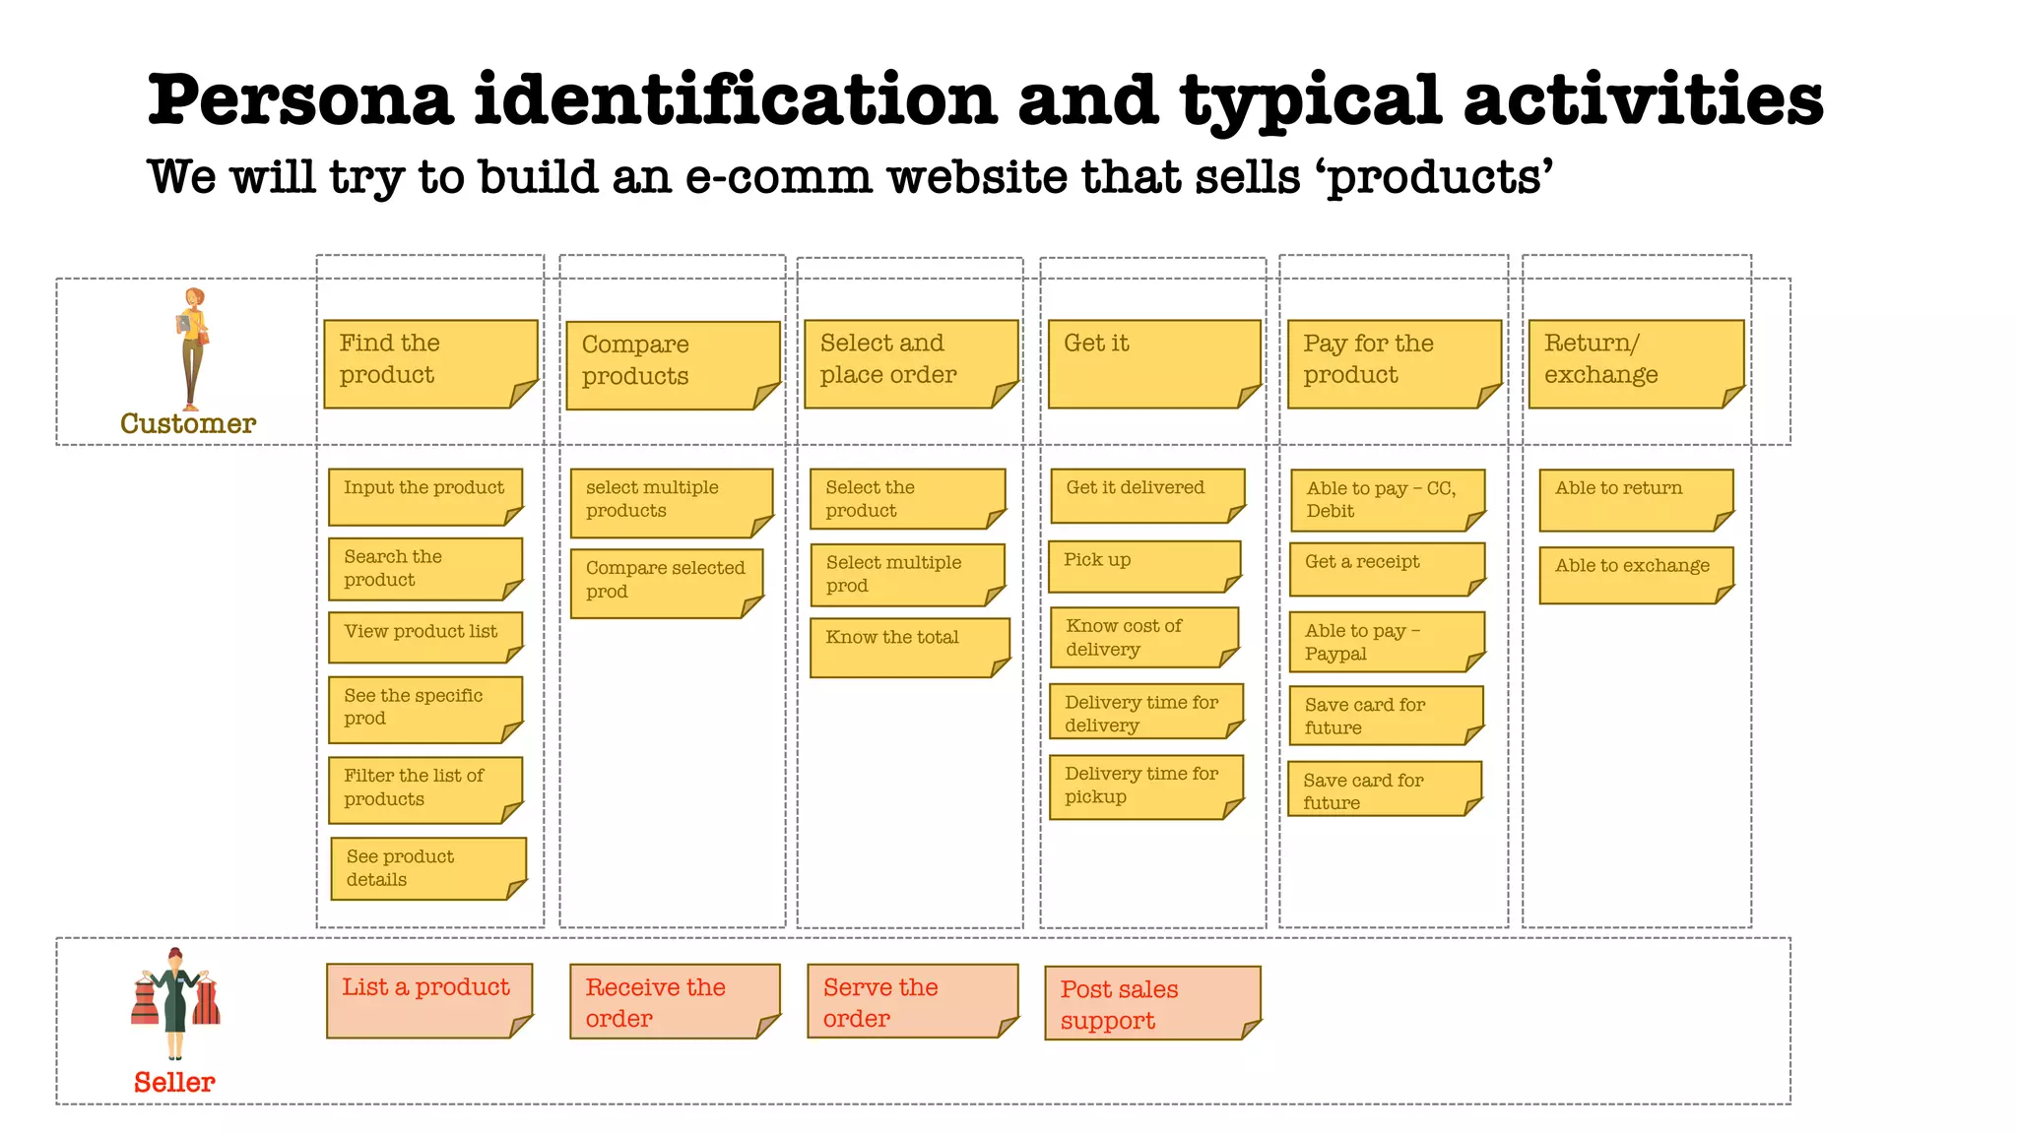Image resolution: width=2017 pixels, height=1134 pixels.
Task: Select the 'Input the product' note
Action: 424,496
